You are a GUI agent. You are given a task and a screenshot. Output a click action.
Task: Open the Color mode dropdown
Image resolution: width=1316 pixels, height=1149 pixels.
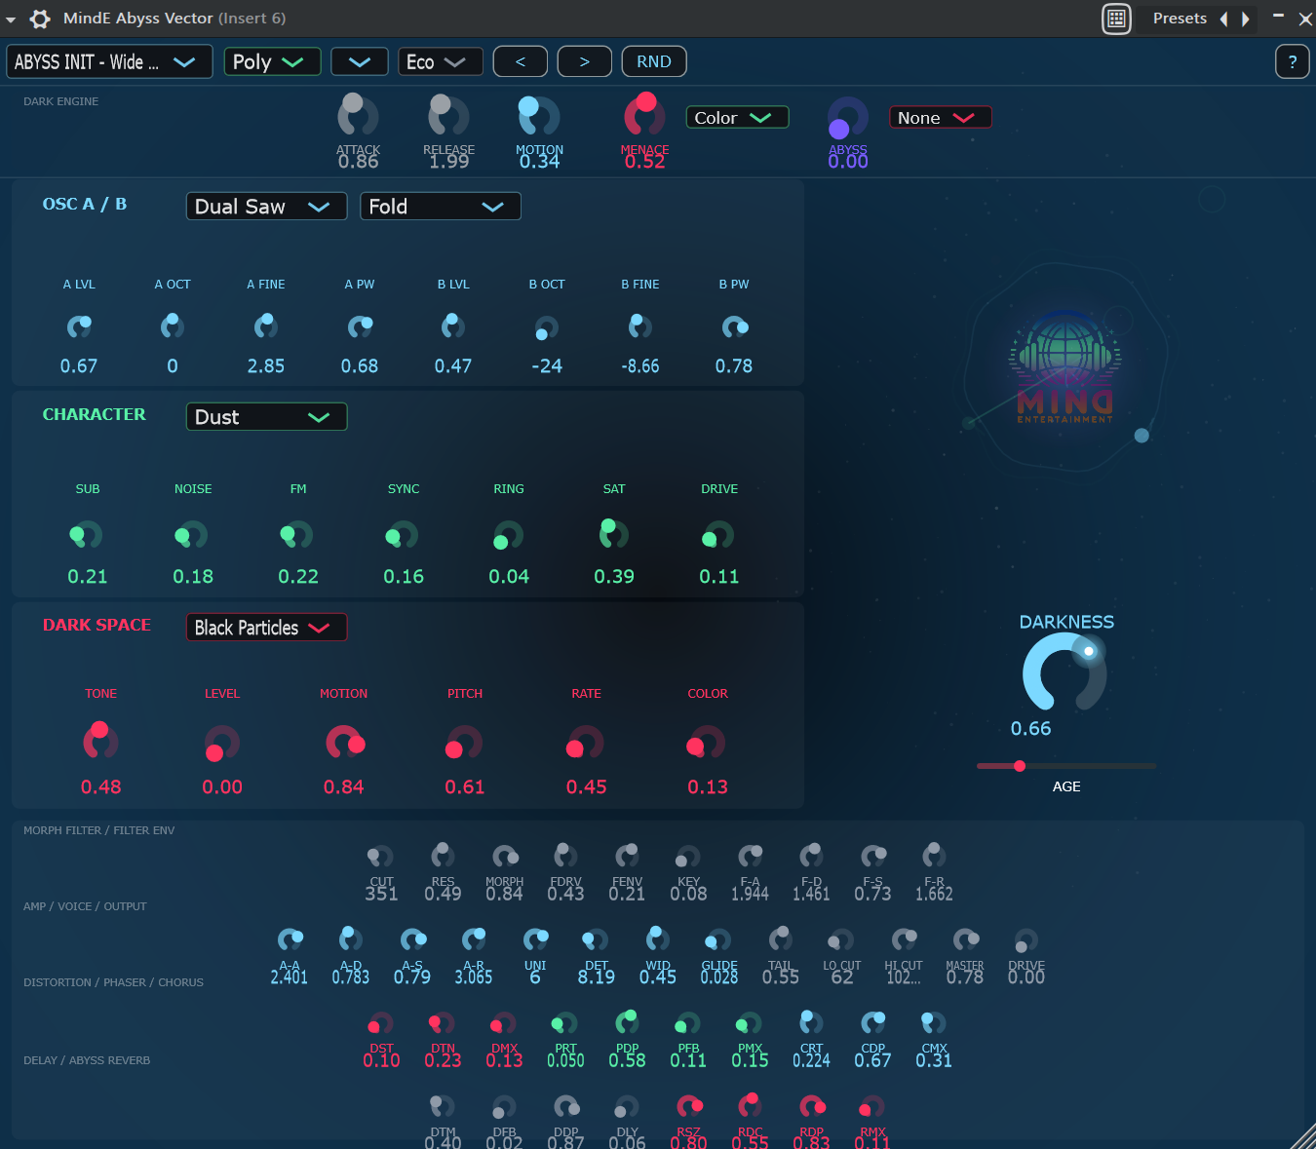point(737,117)
